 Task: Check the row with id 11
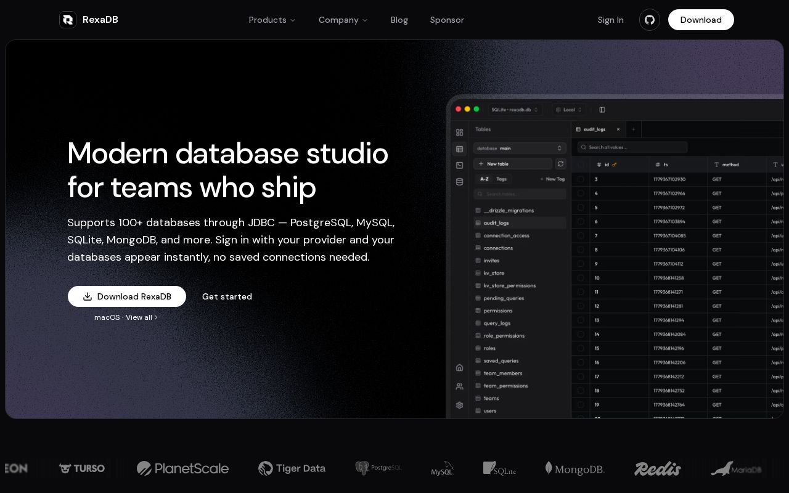point(581,292)
